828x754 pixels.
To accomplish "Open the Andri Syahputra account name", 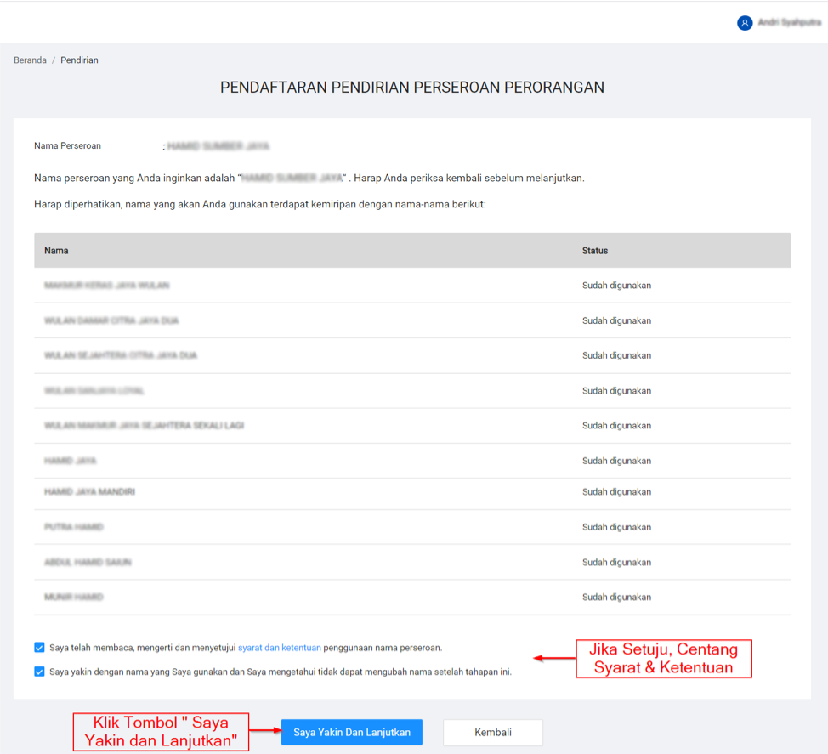I will [789, 23].
